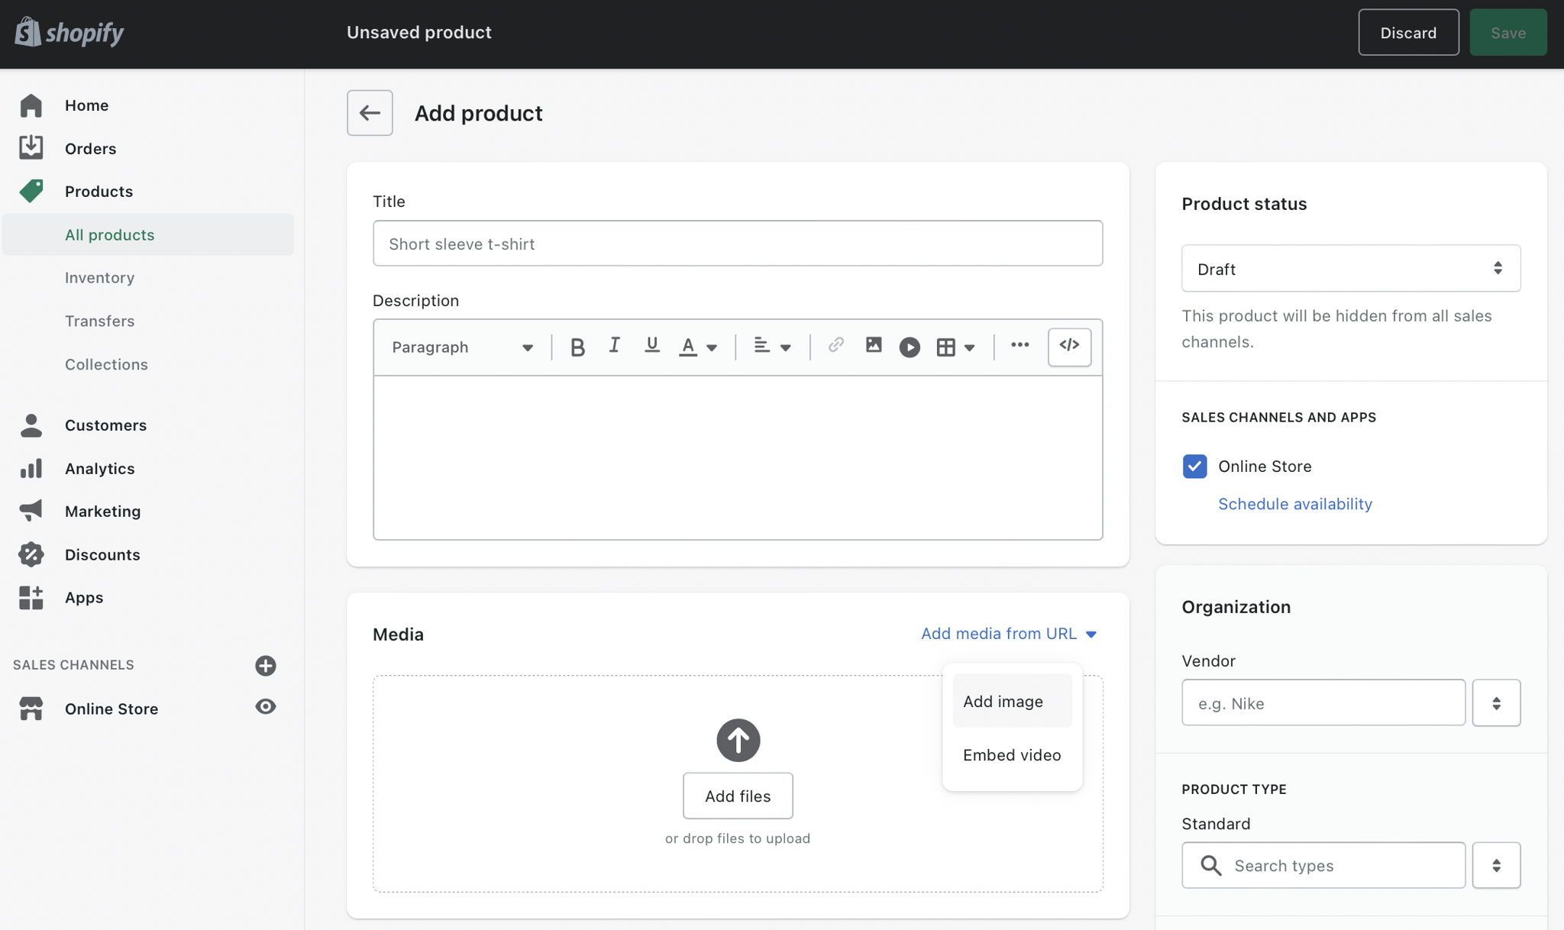
Task: Open the HTML code view button
Action: 1068,347
